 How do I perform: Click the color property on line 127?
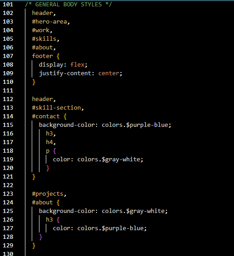[61, 228]
